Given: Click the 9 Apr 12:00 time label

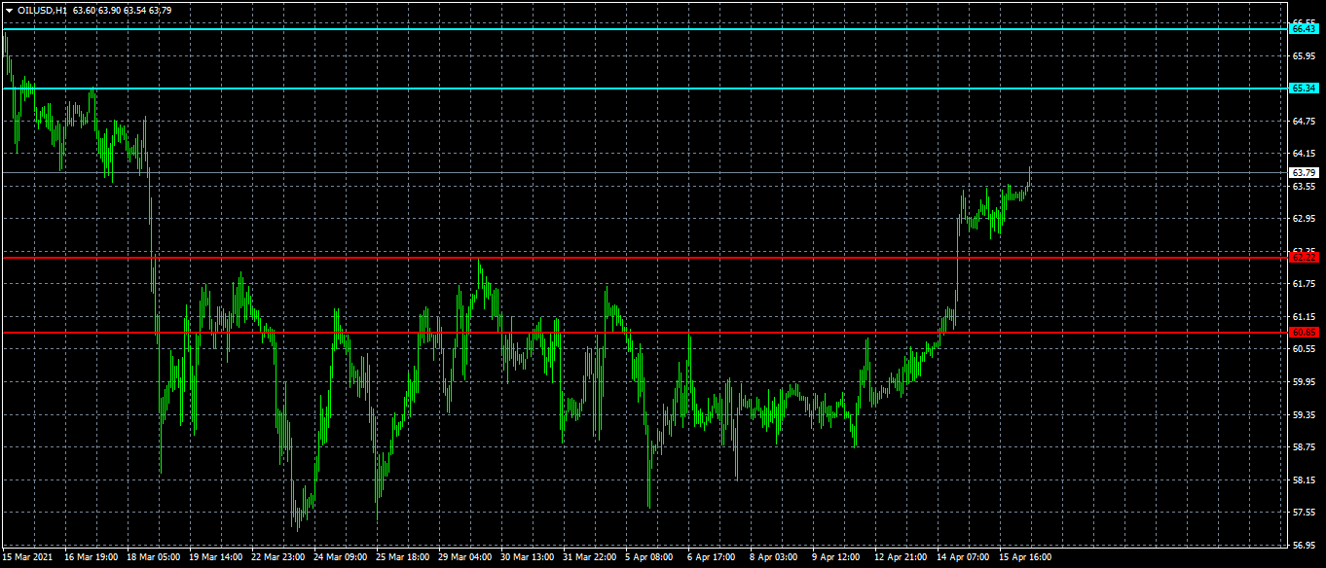Looking at the screenshot, I should 836,557.
